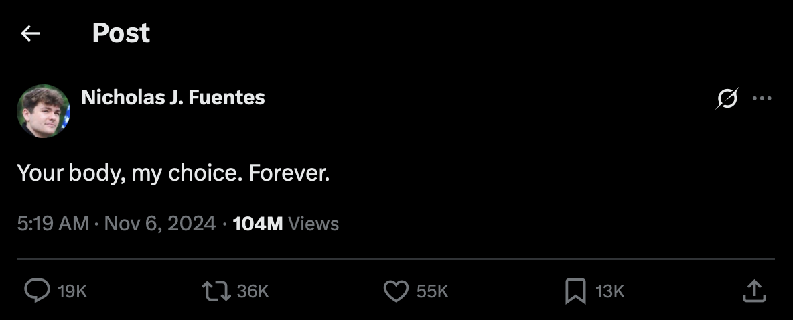Click the 5:19 AM timestamp
Viewport: 793px width, 320px height.
point(53,224)
